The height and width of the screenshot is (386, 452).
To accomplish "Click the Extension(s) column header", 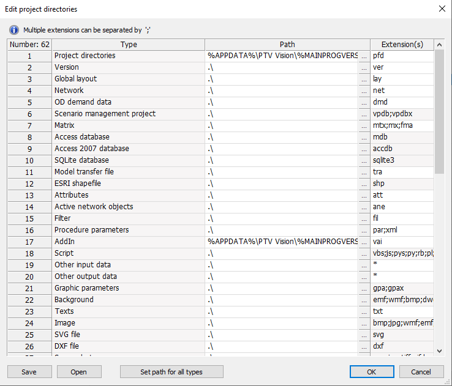I will [402, 45].
